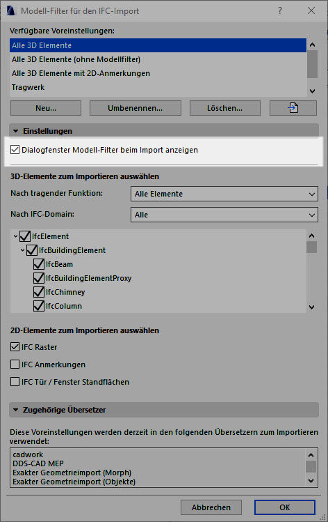
Task: Click down arrow in translators list
Action: pyautogui.click(x=311, y=481)
